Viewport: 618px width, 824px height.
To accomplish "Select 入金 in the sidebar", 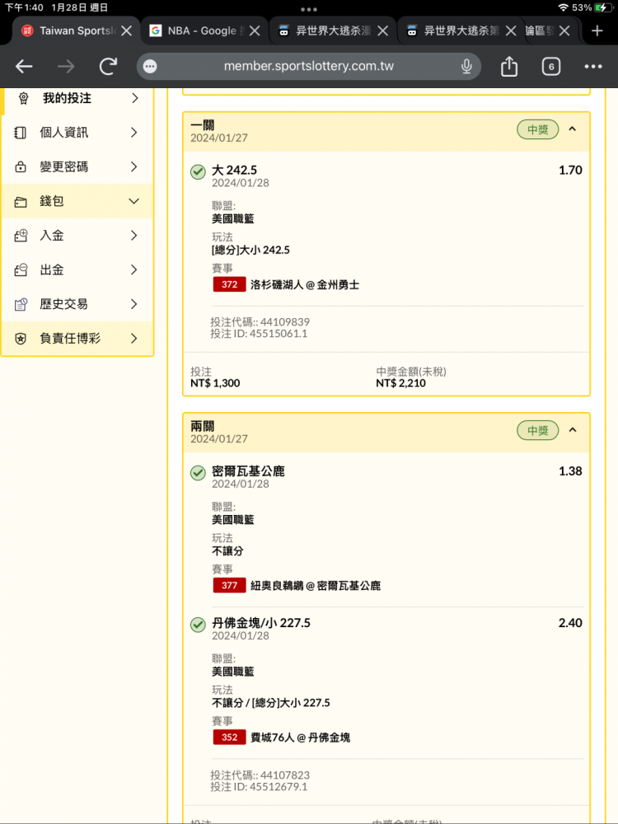I will 77,236.
